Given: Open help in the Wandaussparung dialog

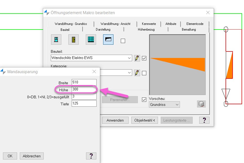Looking at the screenshot, I should [91, 156].
